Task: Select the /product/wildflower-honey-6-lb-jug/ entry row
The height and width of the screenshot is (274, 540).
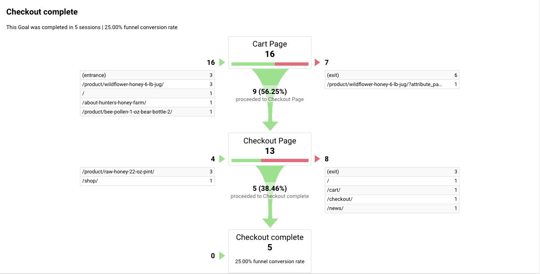Action: pyautogui.click(x=147, y=84)
